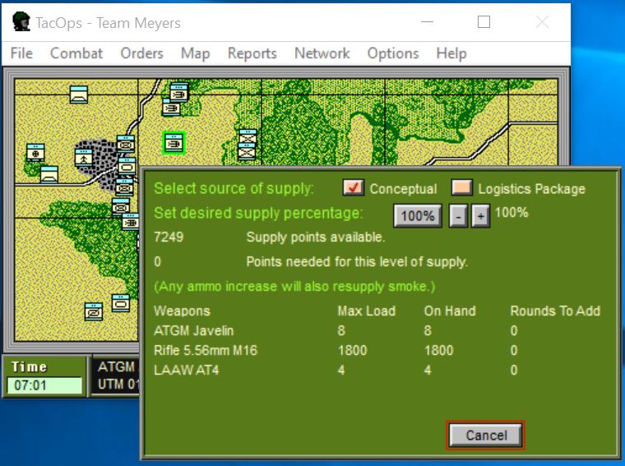Select the aircraft-symbol unit inside the town
The height and width of the screenshot is (466, 625).
(84, 158)
